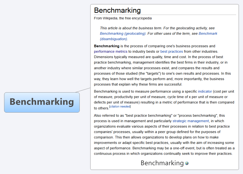
Task: Click the connector line from Benchmarking node
Action: pos(83,90)
